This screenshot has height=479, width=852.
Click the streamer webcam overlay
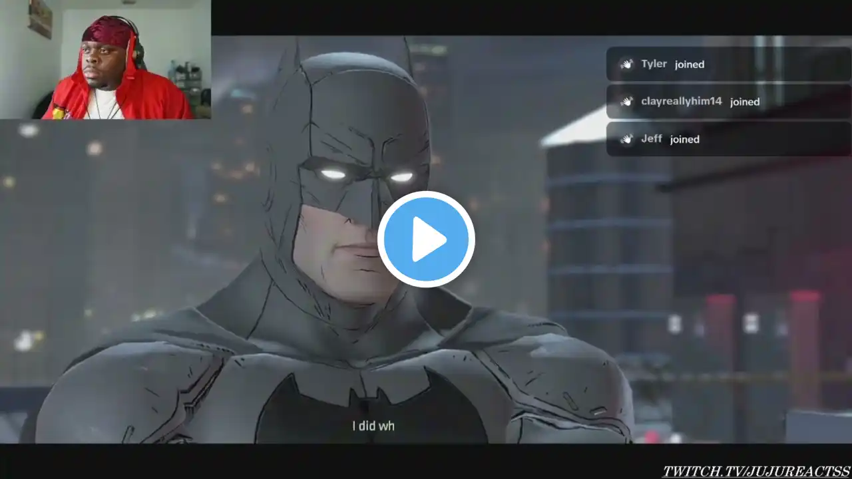pos(105,60)
